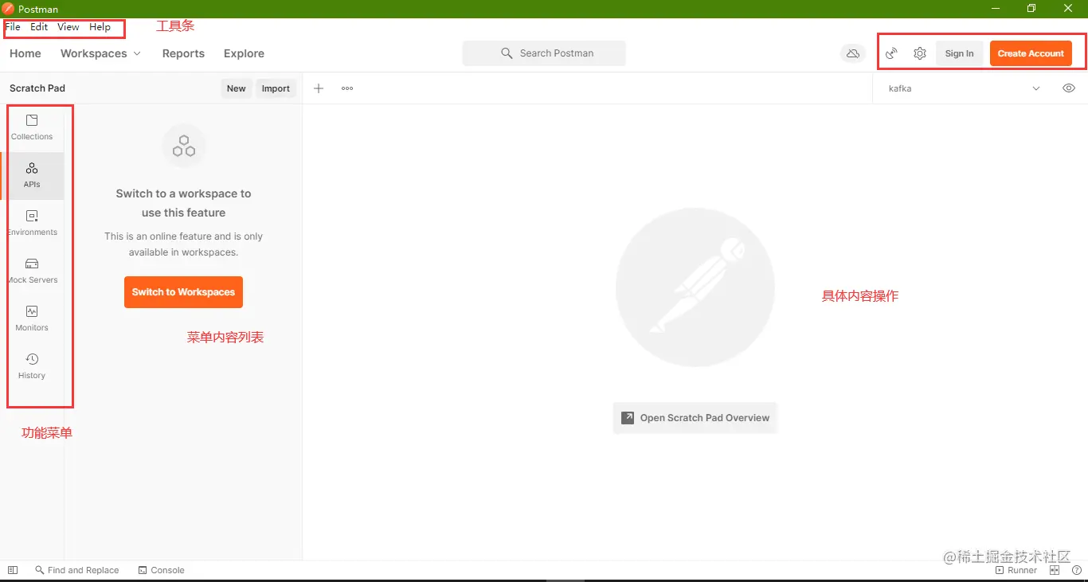
Task: Open a new tab with plus icon
Action: (319, 88)
